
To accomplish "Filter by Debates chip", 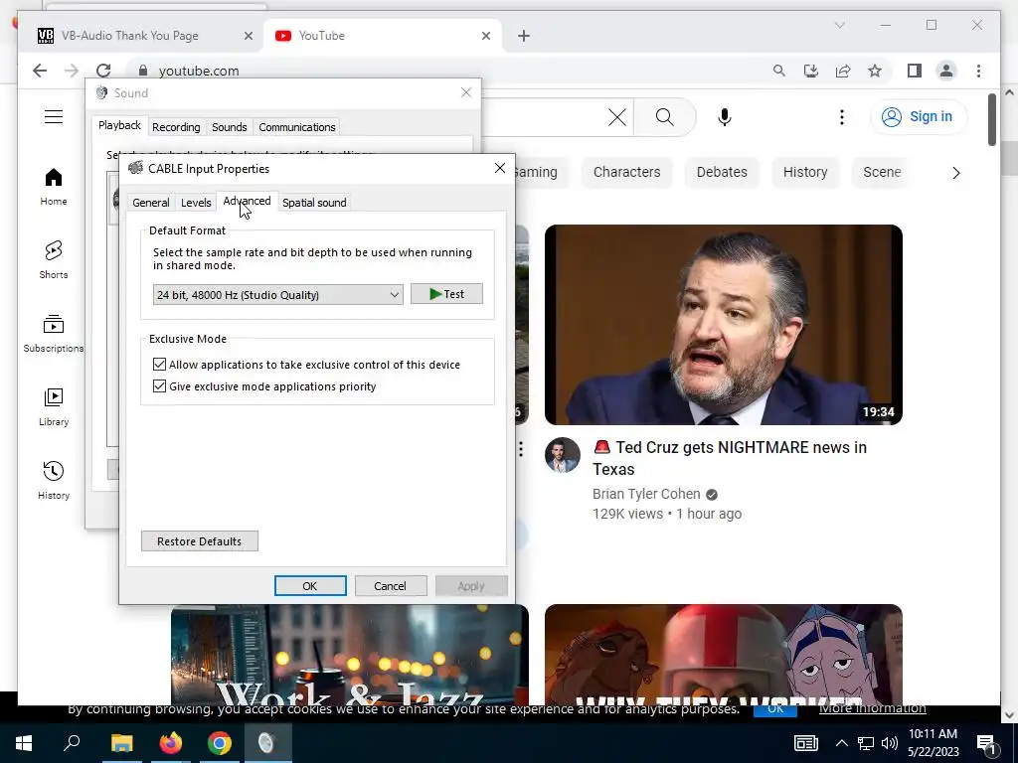I will tap(722, 173).
